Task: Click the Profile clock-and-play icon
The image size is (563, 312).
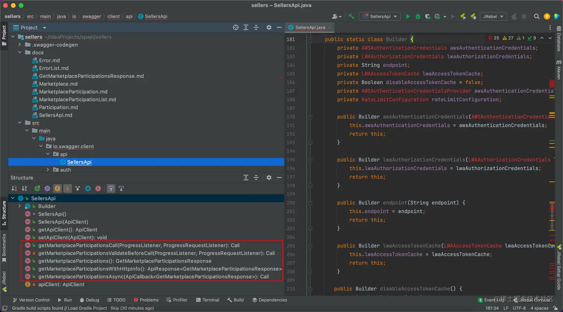Action: (x=438, y=16)
